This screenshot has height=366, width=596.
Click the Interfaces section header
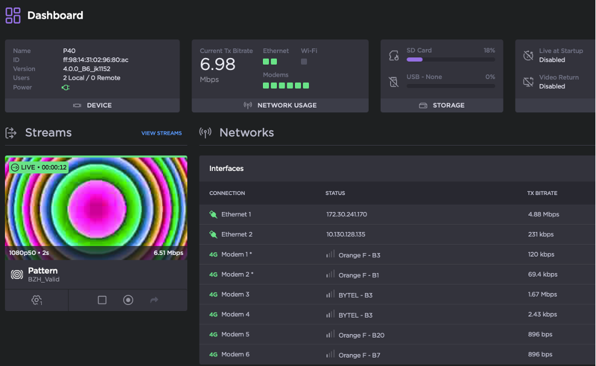pyautogui.click(x=227, y=169)
